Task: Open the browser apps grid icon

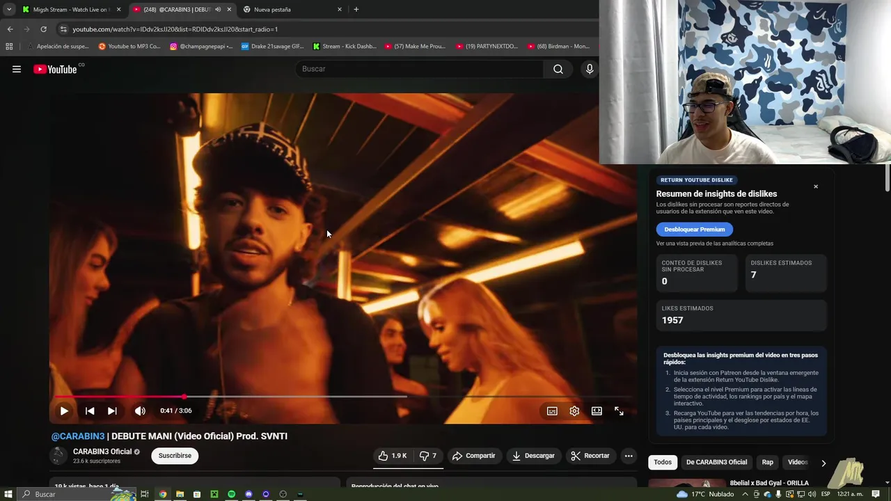Action: coord(9,47)
